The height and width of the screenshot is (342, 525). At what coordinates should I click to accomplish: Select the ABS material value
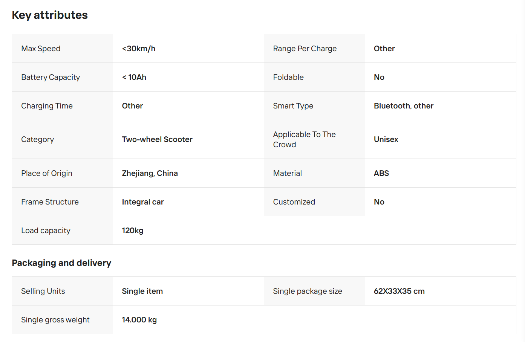[381, 173]
